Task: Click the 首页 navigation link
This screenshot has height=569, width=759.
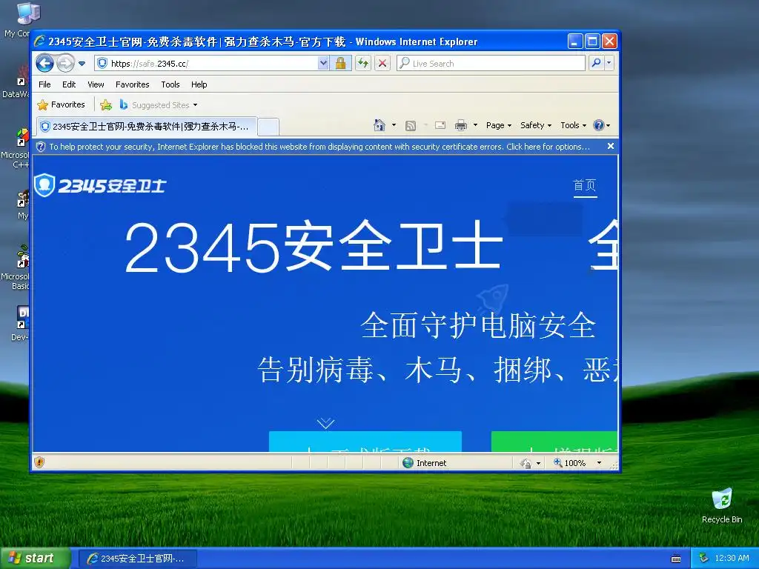Action: point(585,185)
